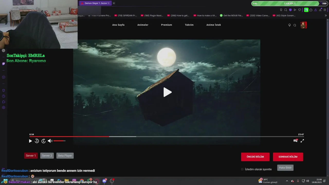The image size is (329, 185).
Task: Go to previous episode via ÖNCEKİ BÖLÜM
Action: tap(255, 157)
